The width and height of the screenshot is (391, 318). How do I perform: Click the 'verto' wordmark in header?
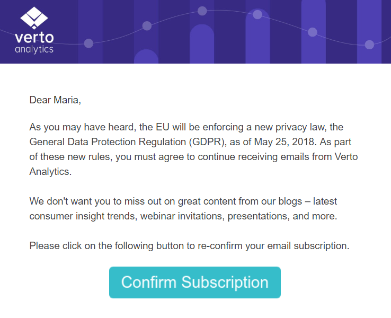34,38
